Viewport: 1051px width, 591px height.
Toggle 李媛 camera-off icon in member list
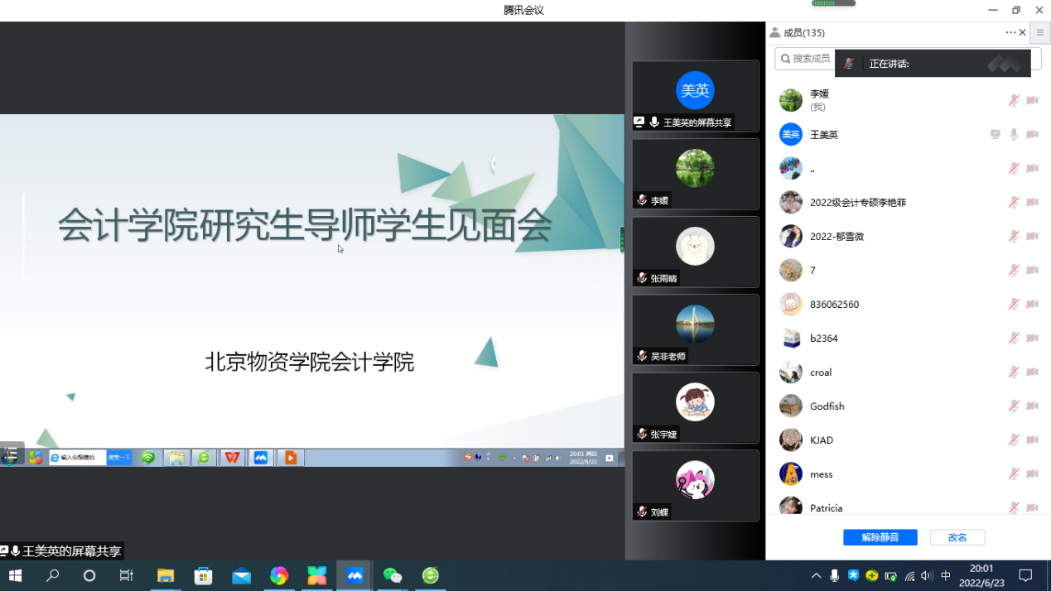point(1032,100)
